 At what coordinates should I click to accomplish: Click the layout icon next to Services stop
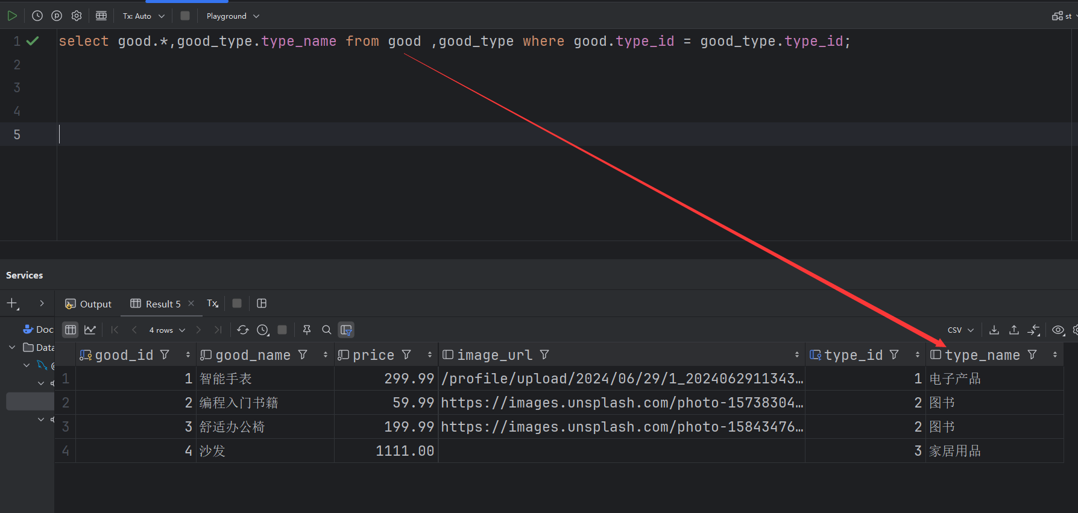click(262, 303)
